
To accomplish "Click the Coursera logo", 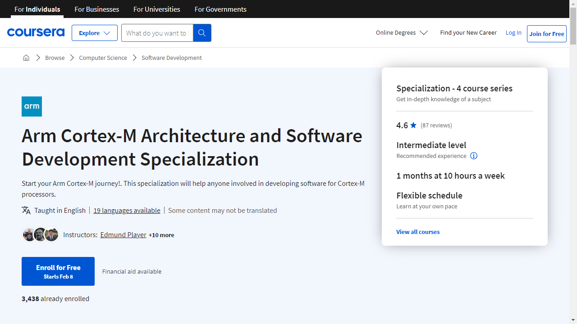I will [36, 32].
